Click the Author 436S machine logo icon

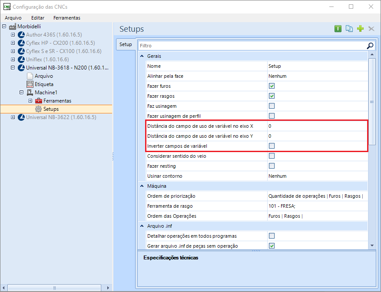tap(21, 35)
